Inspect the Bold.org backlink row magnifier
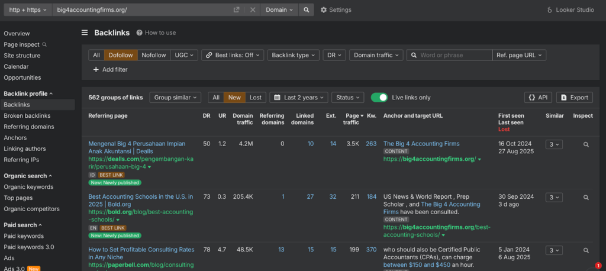The height and width of the screenshot is (271, 606). tap(586, 198)
